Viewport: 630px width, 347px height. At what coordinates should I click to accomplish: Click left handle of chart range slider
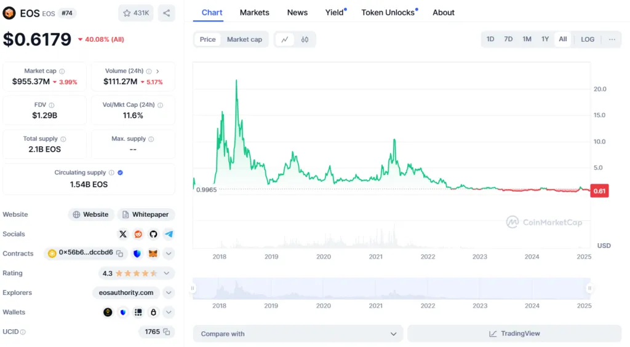coord(193,289)
